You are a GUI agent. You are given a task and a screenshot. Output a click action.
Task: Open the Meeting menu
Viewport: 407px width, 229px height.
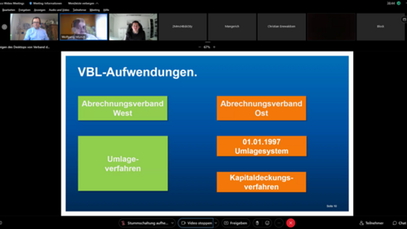pos(94,10)
